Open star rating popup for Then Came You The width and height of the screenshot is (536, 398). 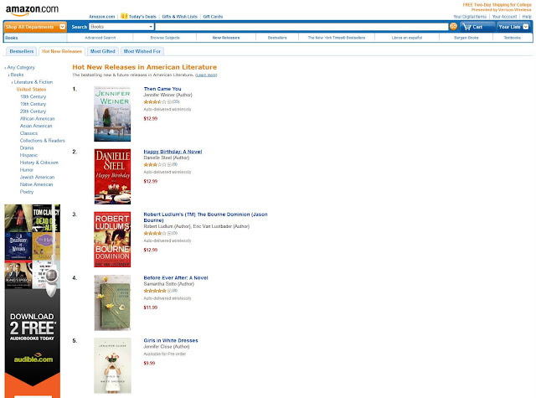pyautogui.click(x=155, y=102)
